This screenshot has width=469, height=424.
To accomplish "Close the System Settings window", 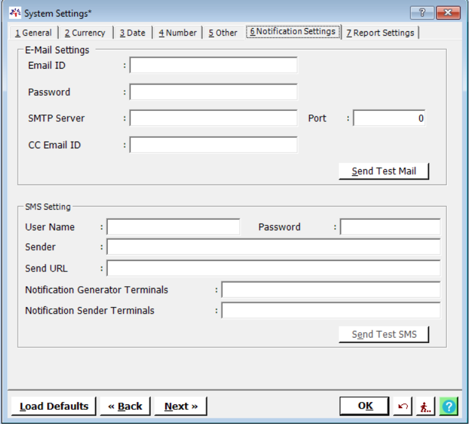I will pyautogui.click(x=448, y=13).
